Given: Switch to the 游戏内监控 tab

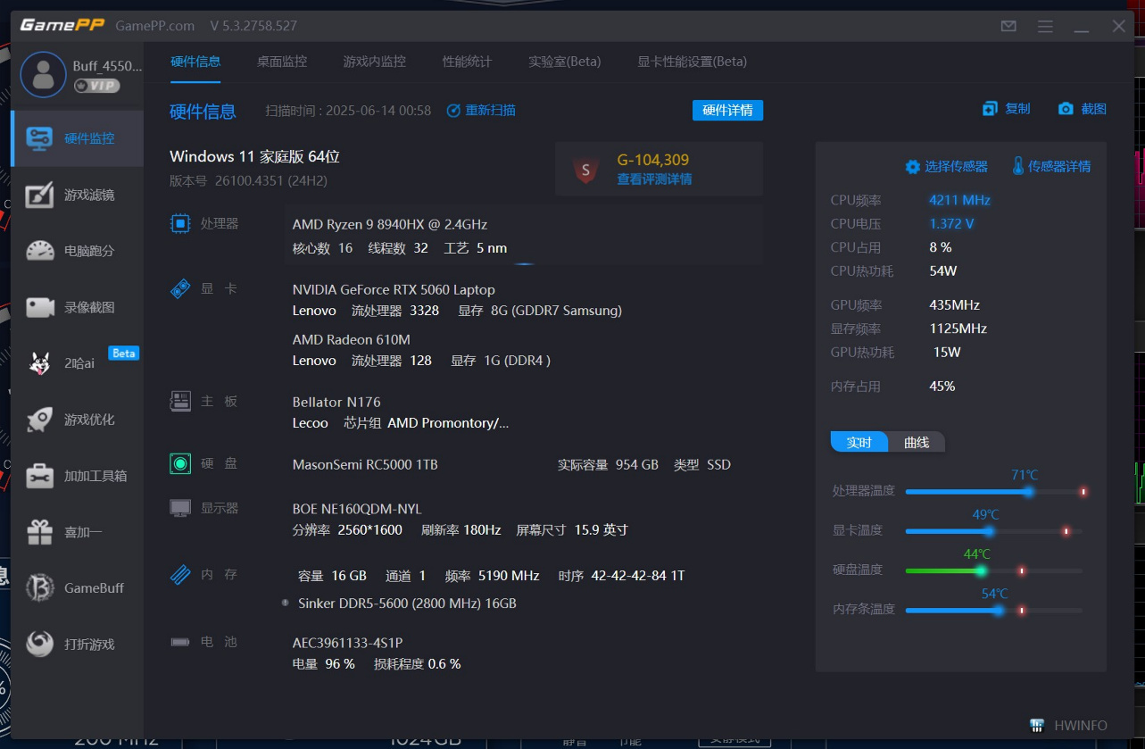Looking at the screenshot, I should coord(375,62).
